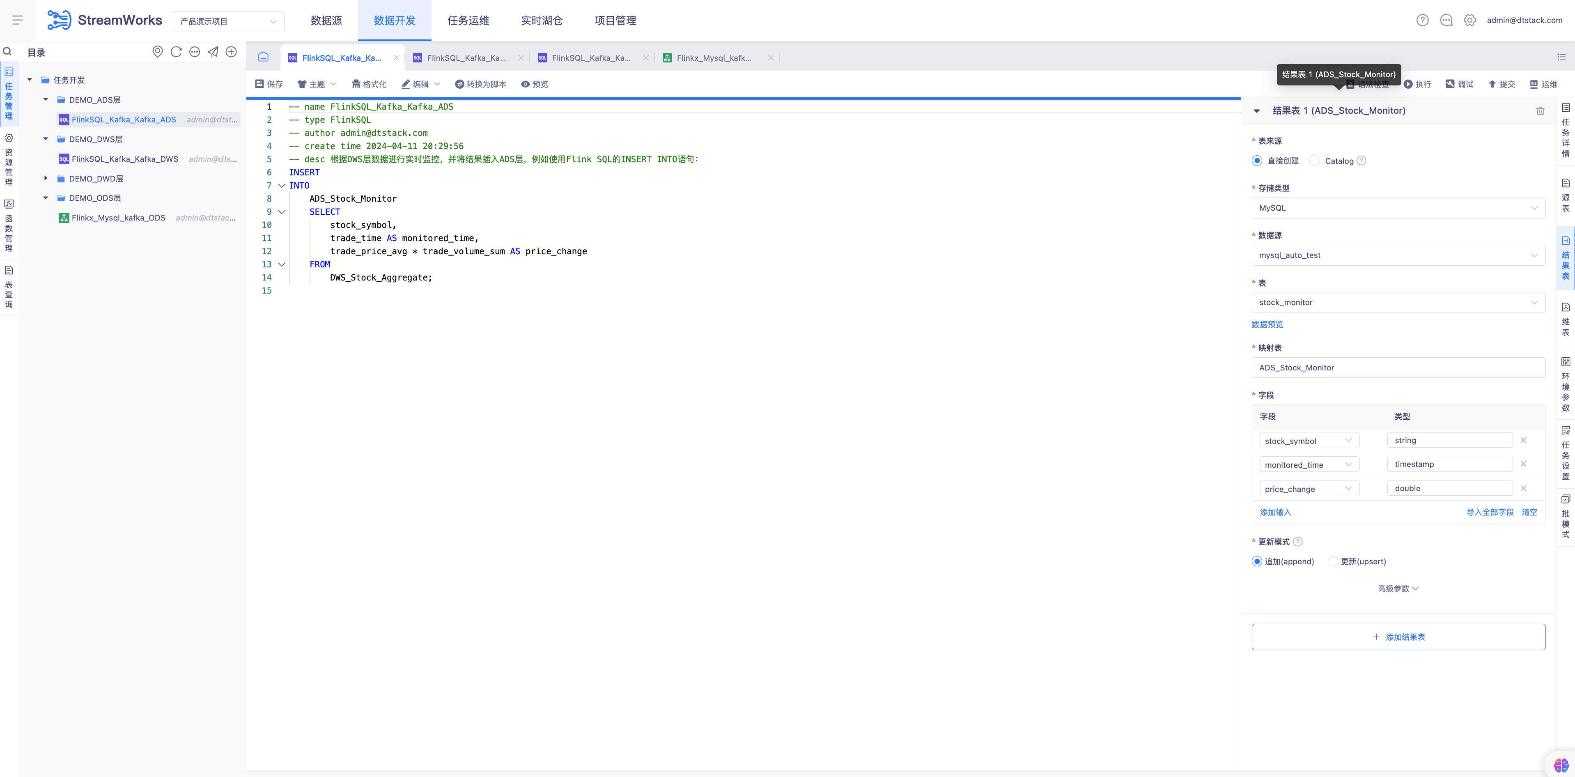Viewport: 1575px width, 777px height.
Task: Open 批模式 panel on right rail
Action: (x=1566, y=517)
